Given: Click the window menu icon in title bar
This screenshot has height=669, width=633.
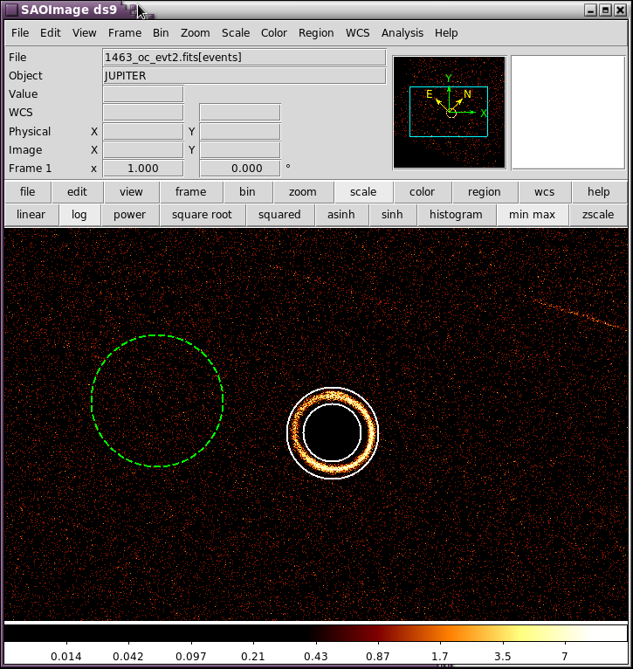Looking at the screenshot, I should point(11,10).
